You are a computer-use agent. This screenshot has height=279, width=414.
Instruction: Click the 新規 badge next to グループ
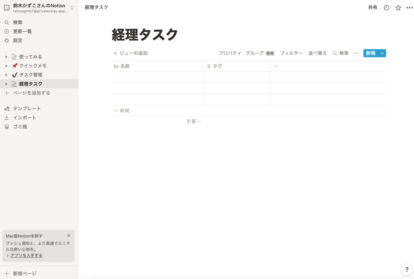pyautogui.click(x=270, y=54)
